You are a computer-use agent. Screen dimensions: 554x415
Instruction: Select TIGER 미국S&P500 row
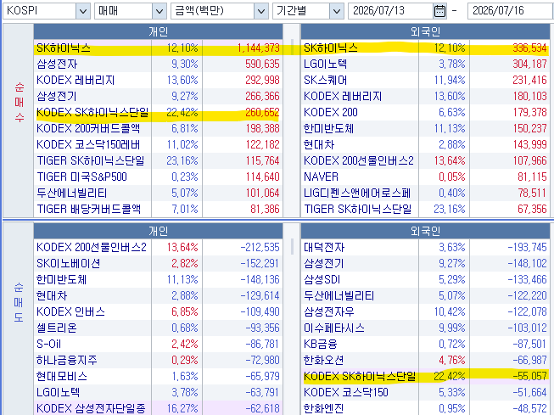pos(159,177)
